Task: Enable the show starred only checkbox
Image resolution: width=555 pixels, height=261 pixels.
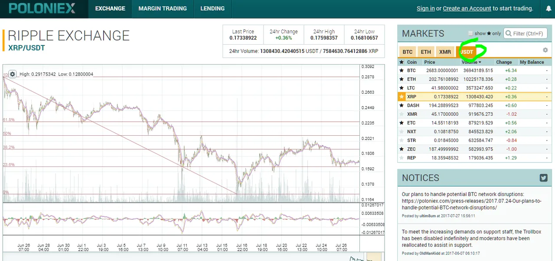Action: [470, 33]
